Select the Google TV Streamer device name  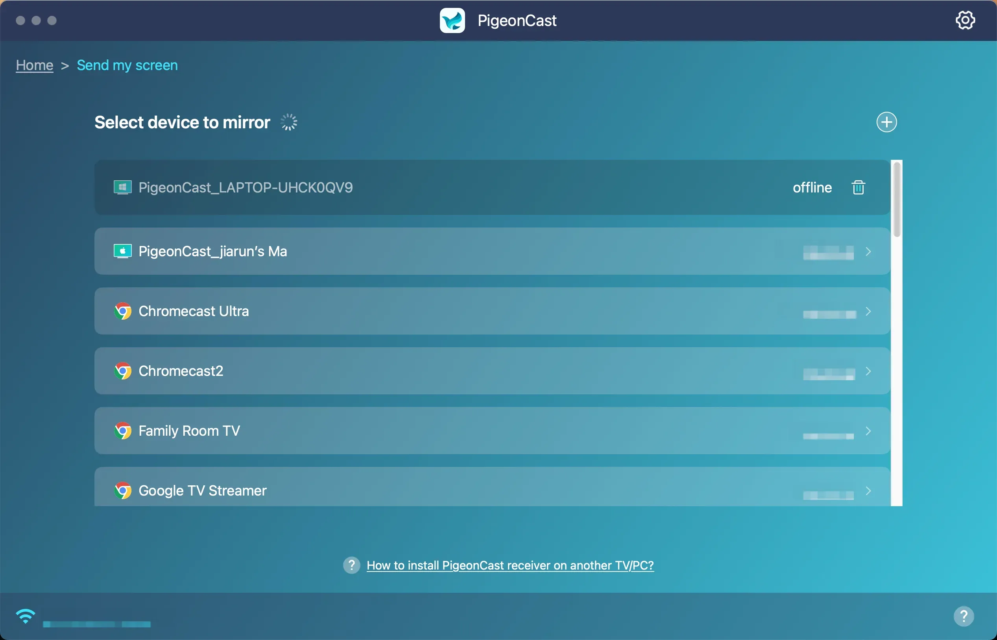(x=202, y=491)
